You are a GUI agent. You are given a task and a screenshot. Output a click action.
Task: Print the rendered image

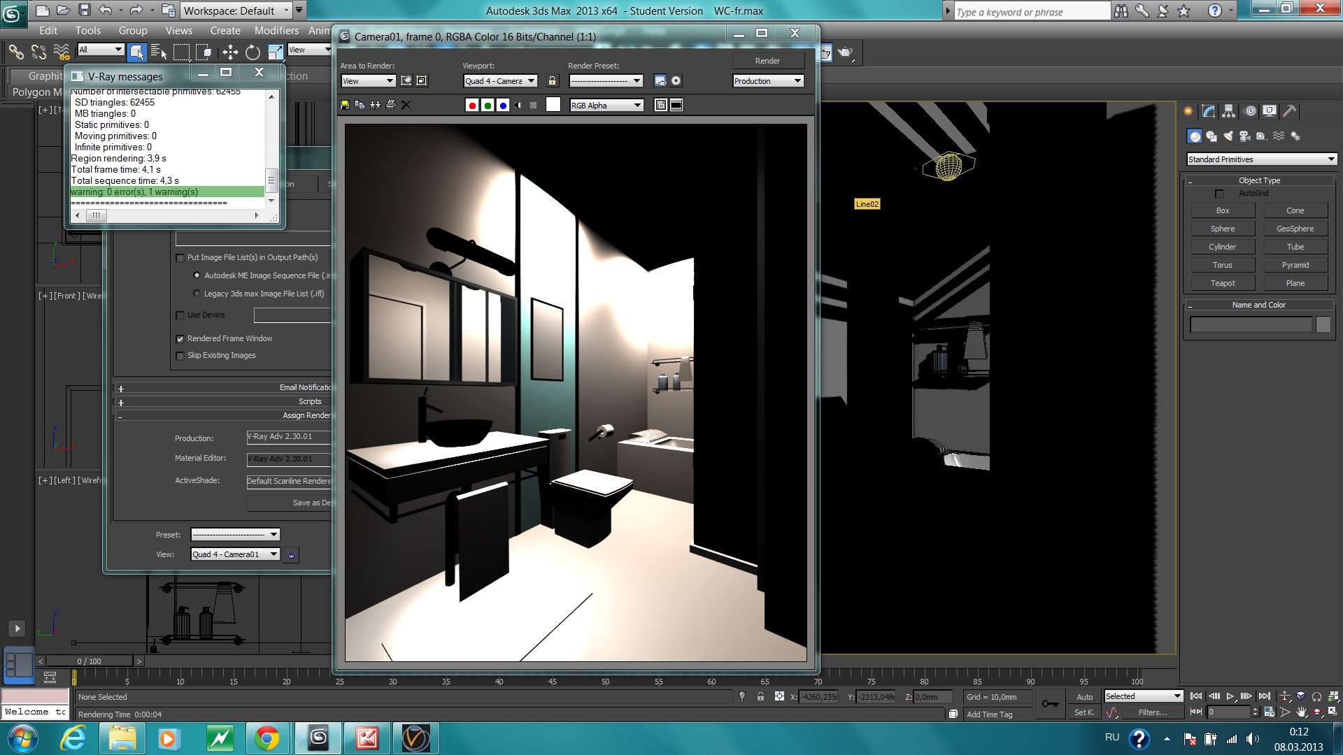pyautogui.click(x=391, y=105)
